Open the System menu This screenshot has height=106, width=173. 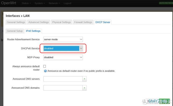(40, 3)
